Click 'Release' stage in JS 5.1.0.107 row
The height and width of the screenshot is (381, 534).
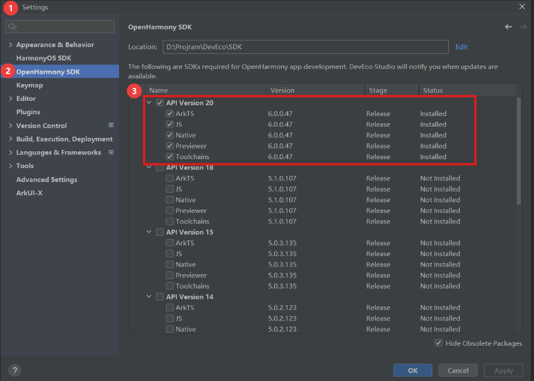(x=378, y=189)
